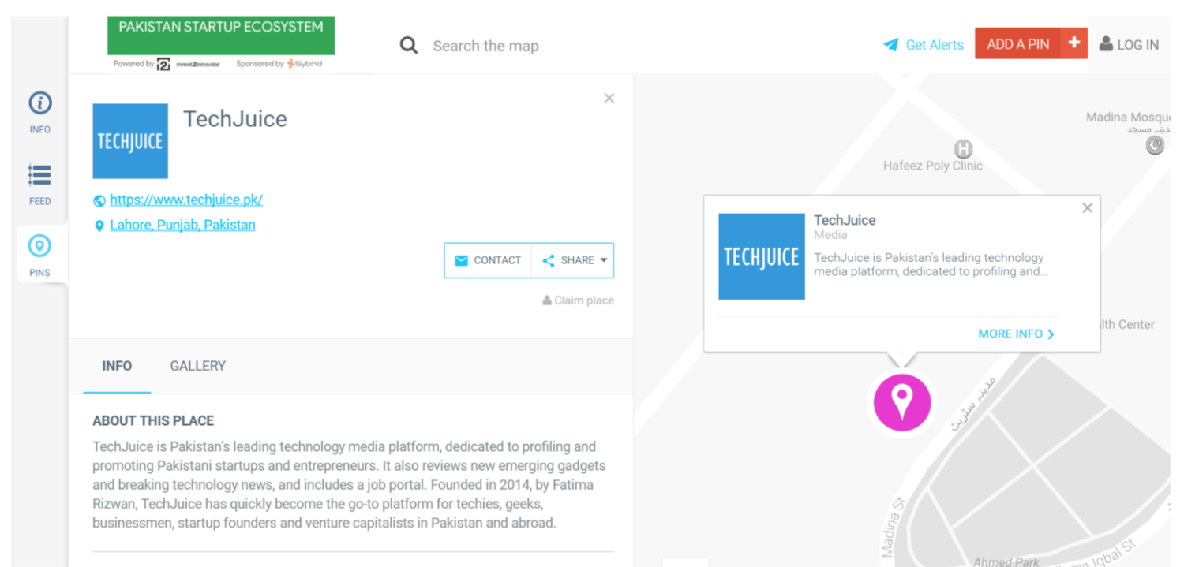This screenshot has width=1184, height=567.
Task: Close the TechJuice map popup
Action: (1087, 208)
